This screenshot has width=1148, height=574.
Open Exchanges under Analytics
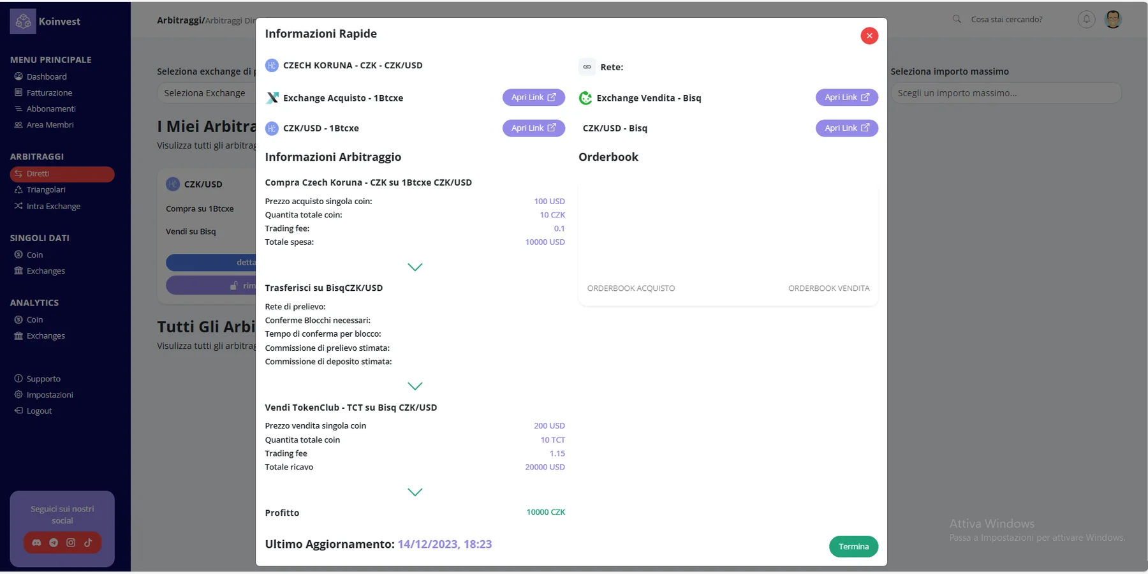click(x=46, y=336)
